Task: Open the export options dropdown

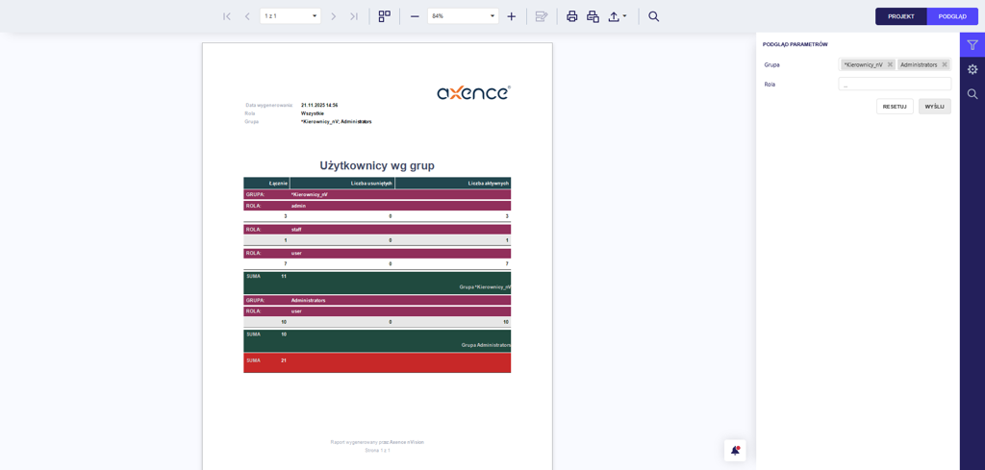Action: click(x=617, y=16)
